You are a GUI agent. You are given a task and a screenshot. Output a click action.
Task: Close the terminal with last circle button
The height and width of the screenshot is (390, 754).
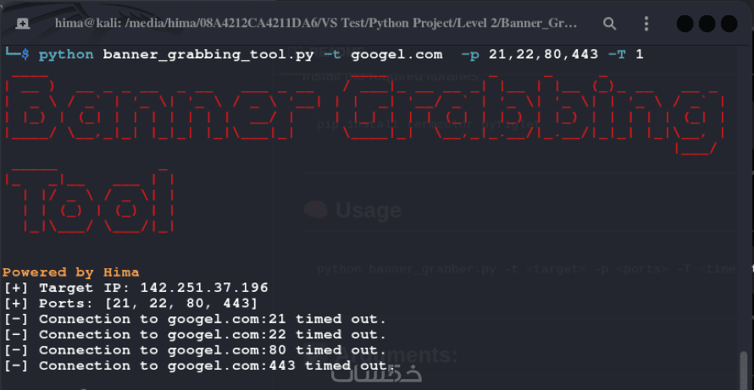[x=729, y=23]
